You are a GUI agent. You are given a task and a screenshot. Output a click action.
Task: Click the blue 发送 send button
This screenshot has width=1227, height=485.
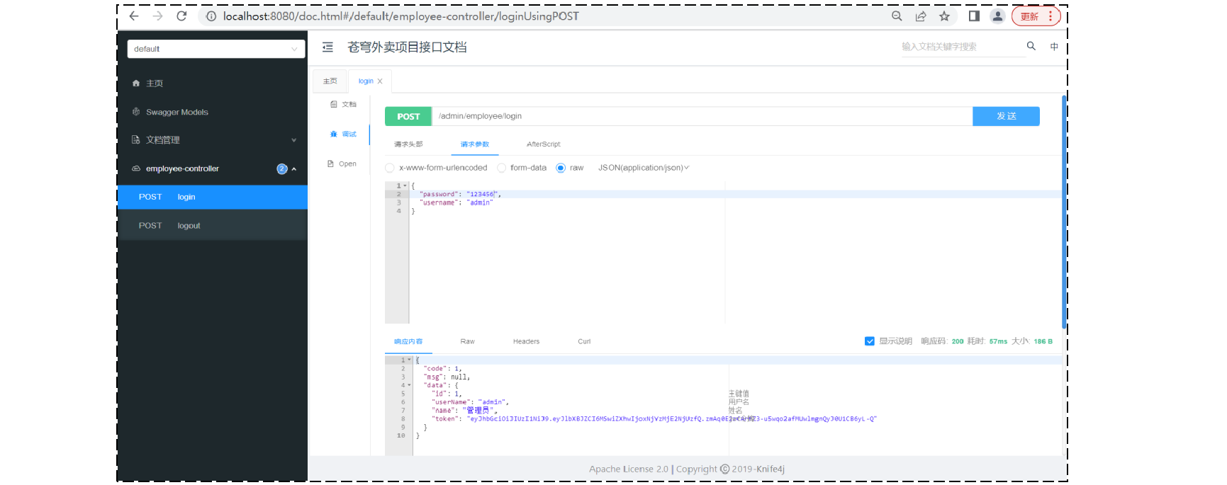tap(1006, 116)
